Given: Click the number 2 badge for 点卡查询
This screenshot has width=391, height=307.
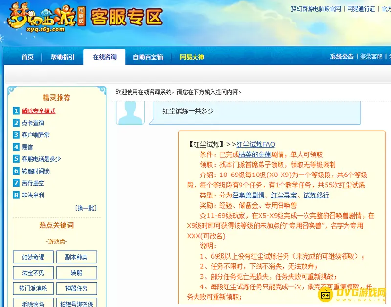Looking at the screenshot, I should pyautogui.click(x=16, y=123).
